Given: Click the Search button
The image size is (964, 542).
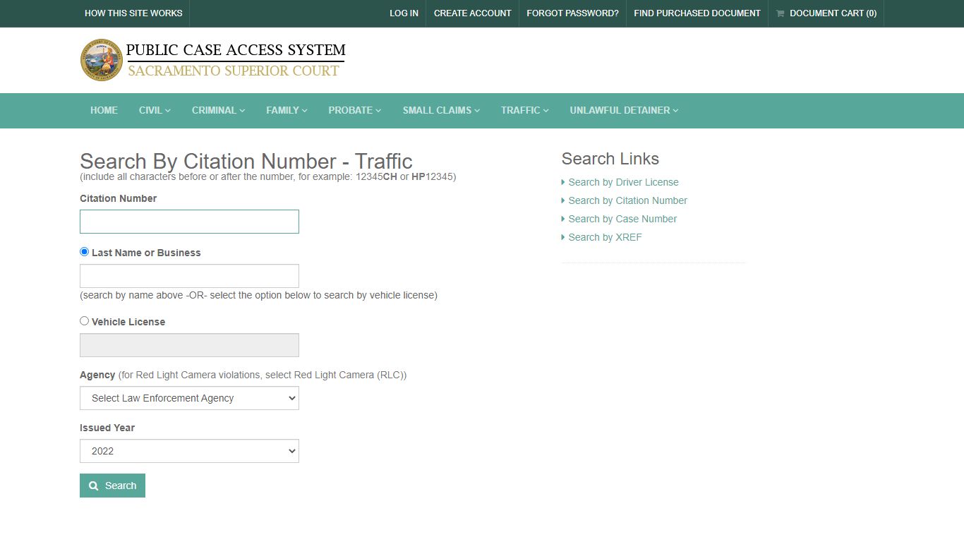Looking at the screenshot, I should pos(112,486).
